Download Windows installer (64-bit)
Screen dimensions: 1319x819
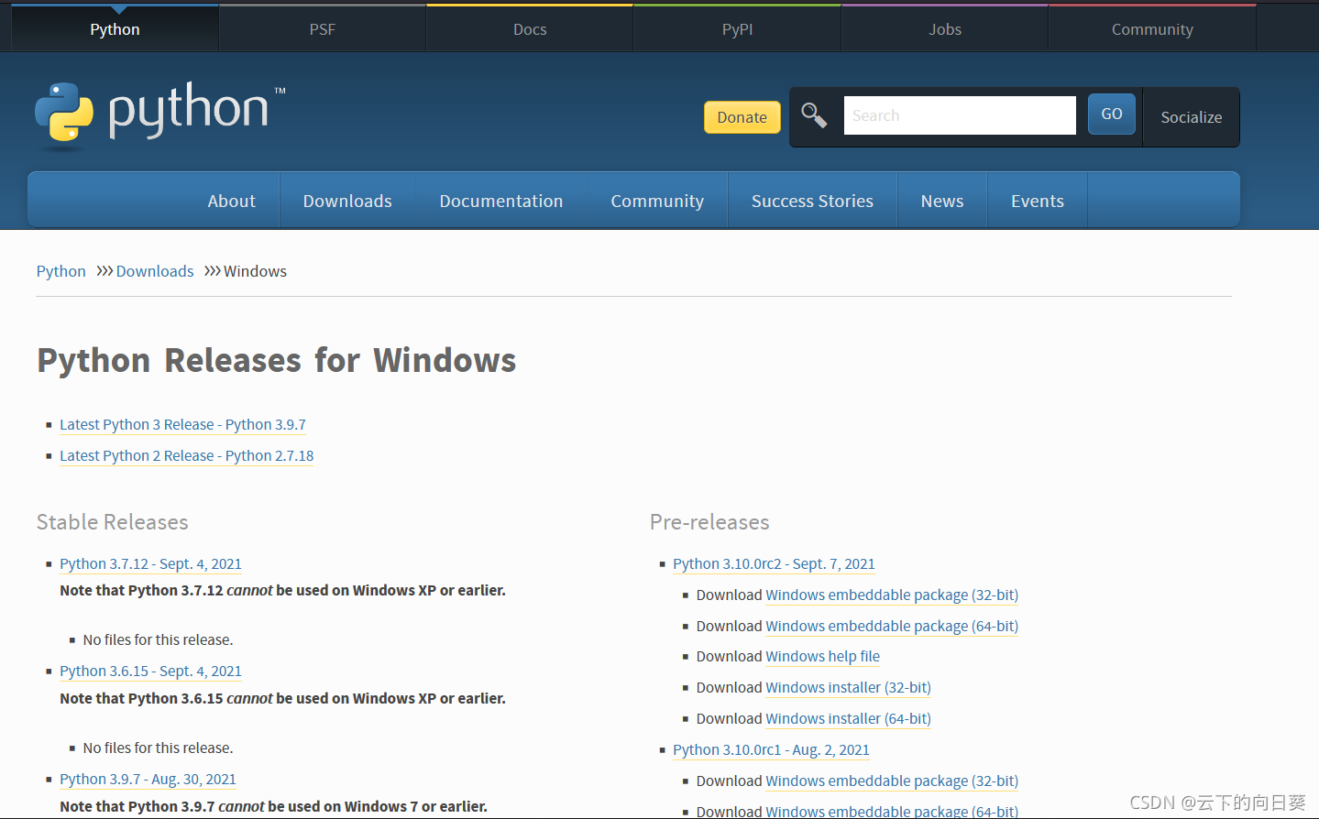[x=848, y=718]
